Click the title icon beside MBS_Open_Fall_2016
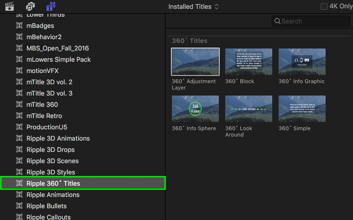 click(x=20, y=48)
